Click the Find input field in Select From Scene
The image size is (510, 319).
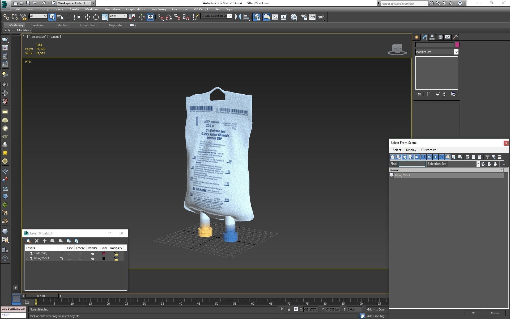tap(412, 164)
